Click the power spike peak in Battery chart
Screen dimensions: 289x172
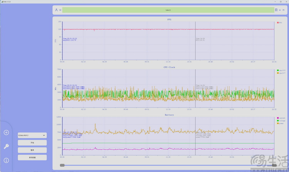(95, 124)
